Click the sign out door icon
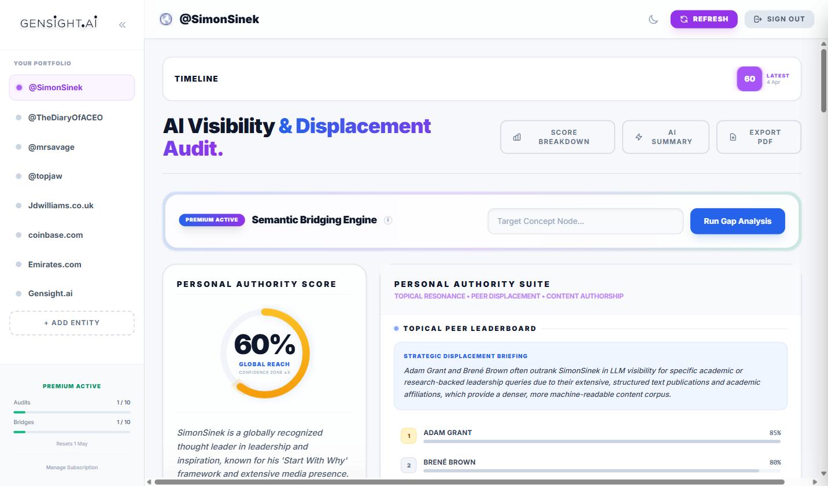The width and height of the screenshot is (828, 486). 757,19
